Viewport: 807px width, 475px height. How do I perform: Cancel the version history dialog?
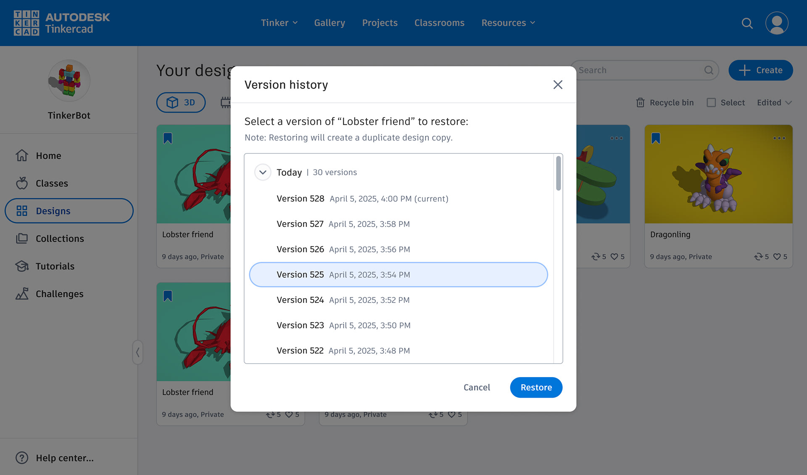(x=477, y=387)
